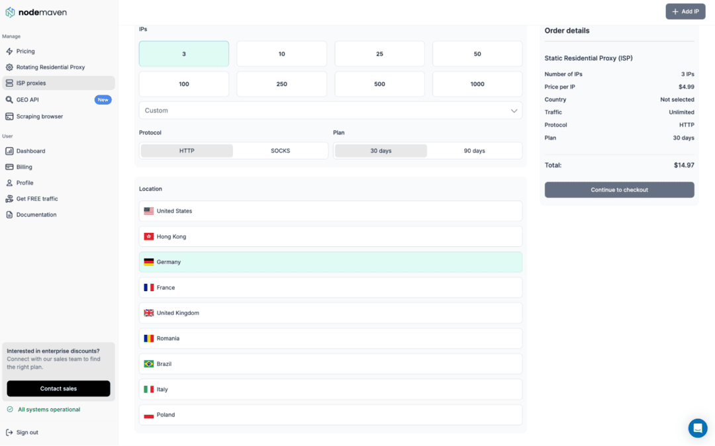
Task: Click the Dashboard chart icon
Action: (9, 152)
